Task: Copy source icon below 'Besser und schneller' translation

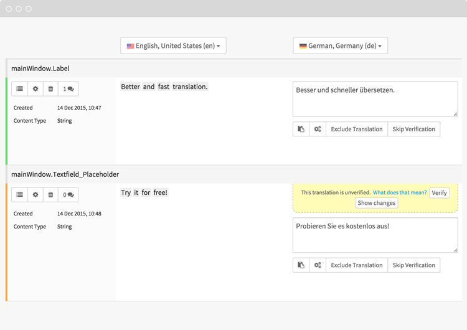Action: 301,129
